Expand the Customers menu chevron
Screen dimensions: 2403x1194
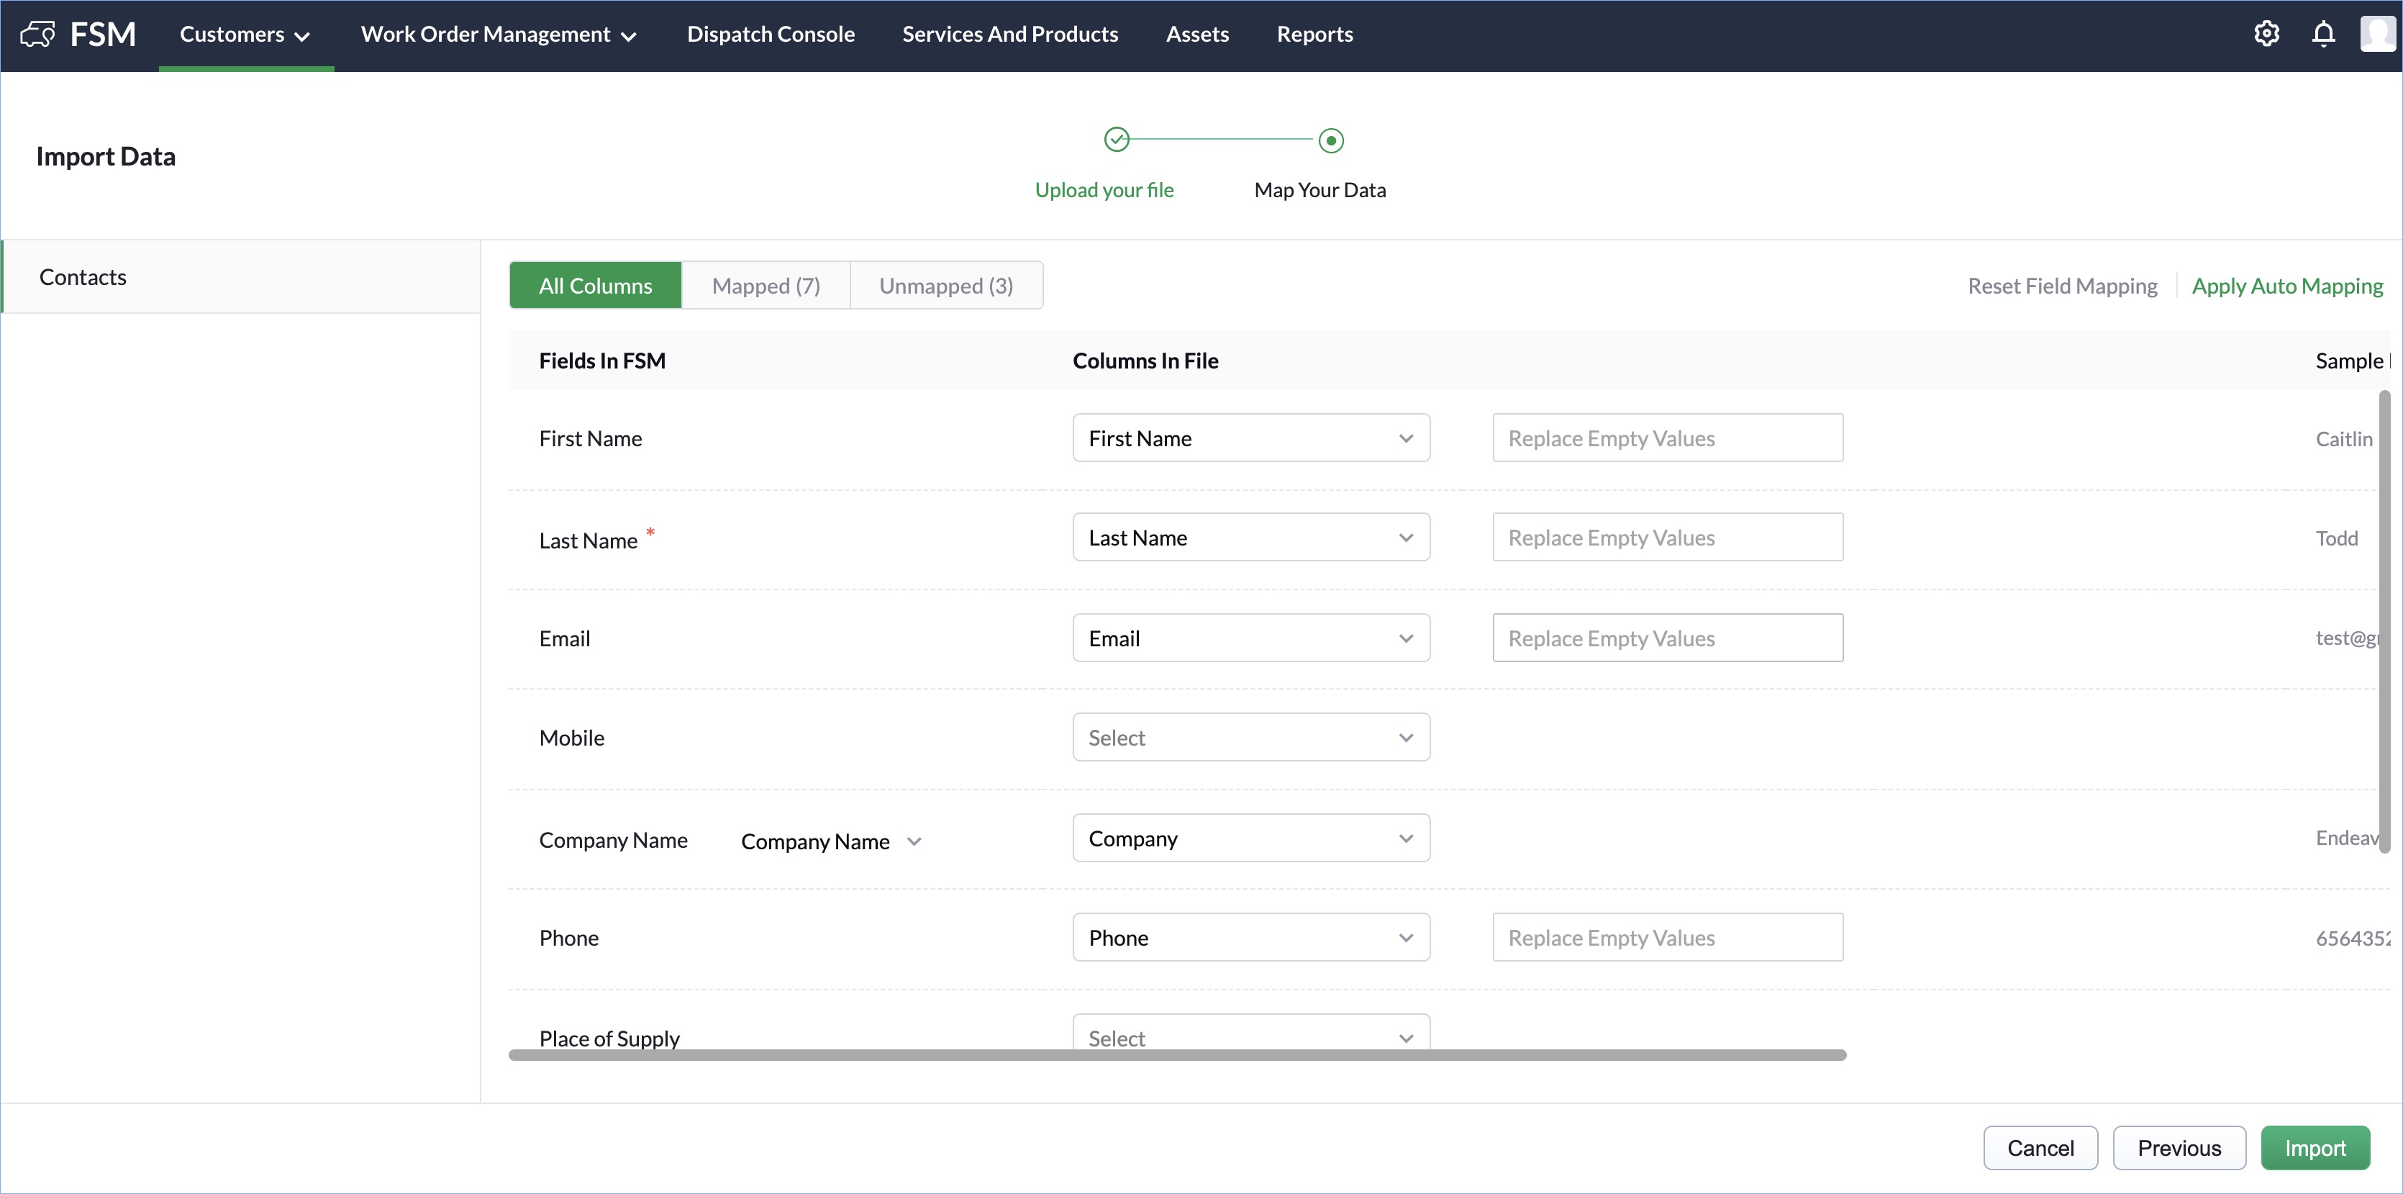302,37
